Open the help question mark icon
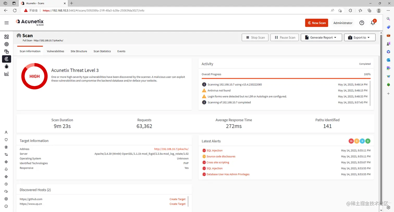Screen dimensions: 394x212 pyautogui.click(x=362, y=23)
